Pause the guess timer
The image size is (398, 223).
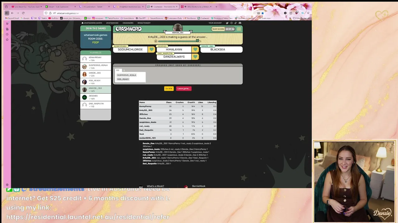pyautogui.click(x=156, y=41)
